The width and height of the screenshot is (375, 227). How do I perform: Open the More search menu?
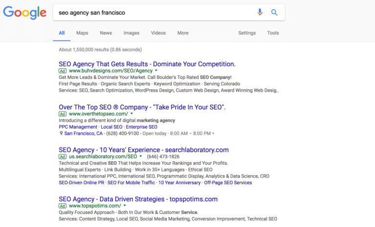coord(183,33)
